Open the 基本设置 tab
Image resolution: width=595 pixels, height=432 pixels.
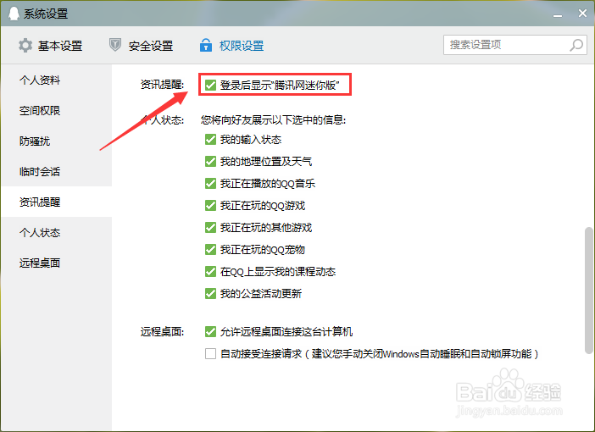click(x=50, y=46)
